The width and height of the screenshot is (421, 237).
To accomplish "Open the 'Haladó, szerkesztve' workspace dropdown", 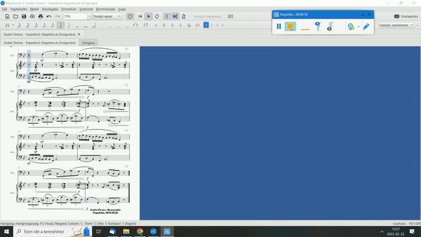I will pyautogui.click(x=396, y=25).
